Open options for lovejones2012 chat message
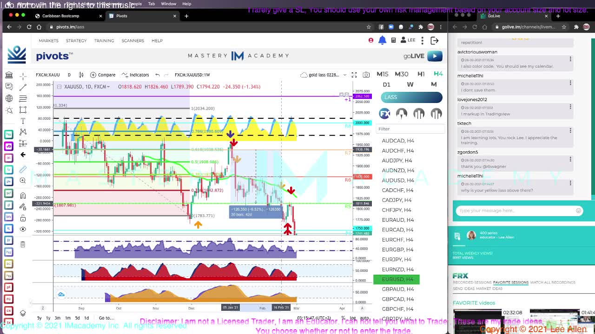This screenshot has width=595, height=334. [x=570, y=107]
